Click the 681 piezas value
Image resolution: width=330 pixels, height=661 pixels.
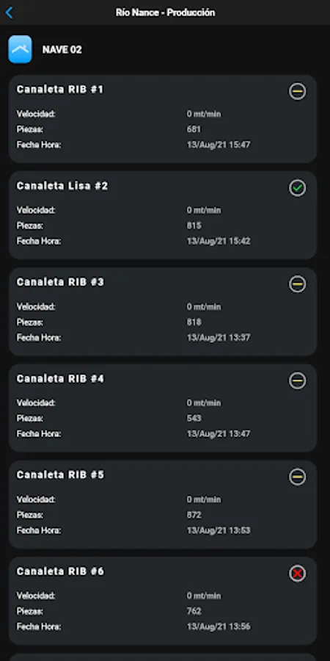click(x=194, y=129)
